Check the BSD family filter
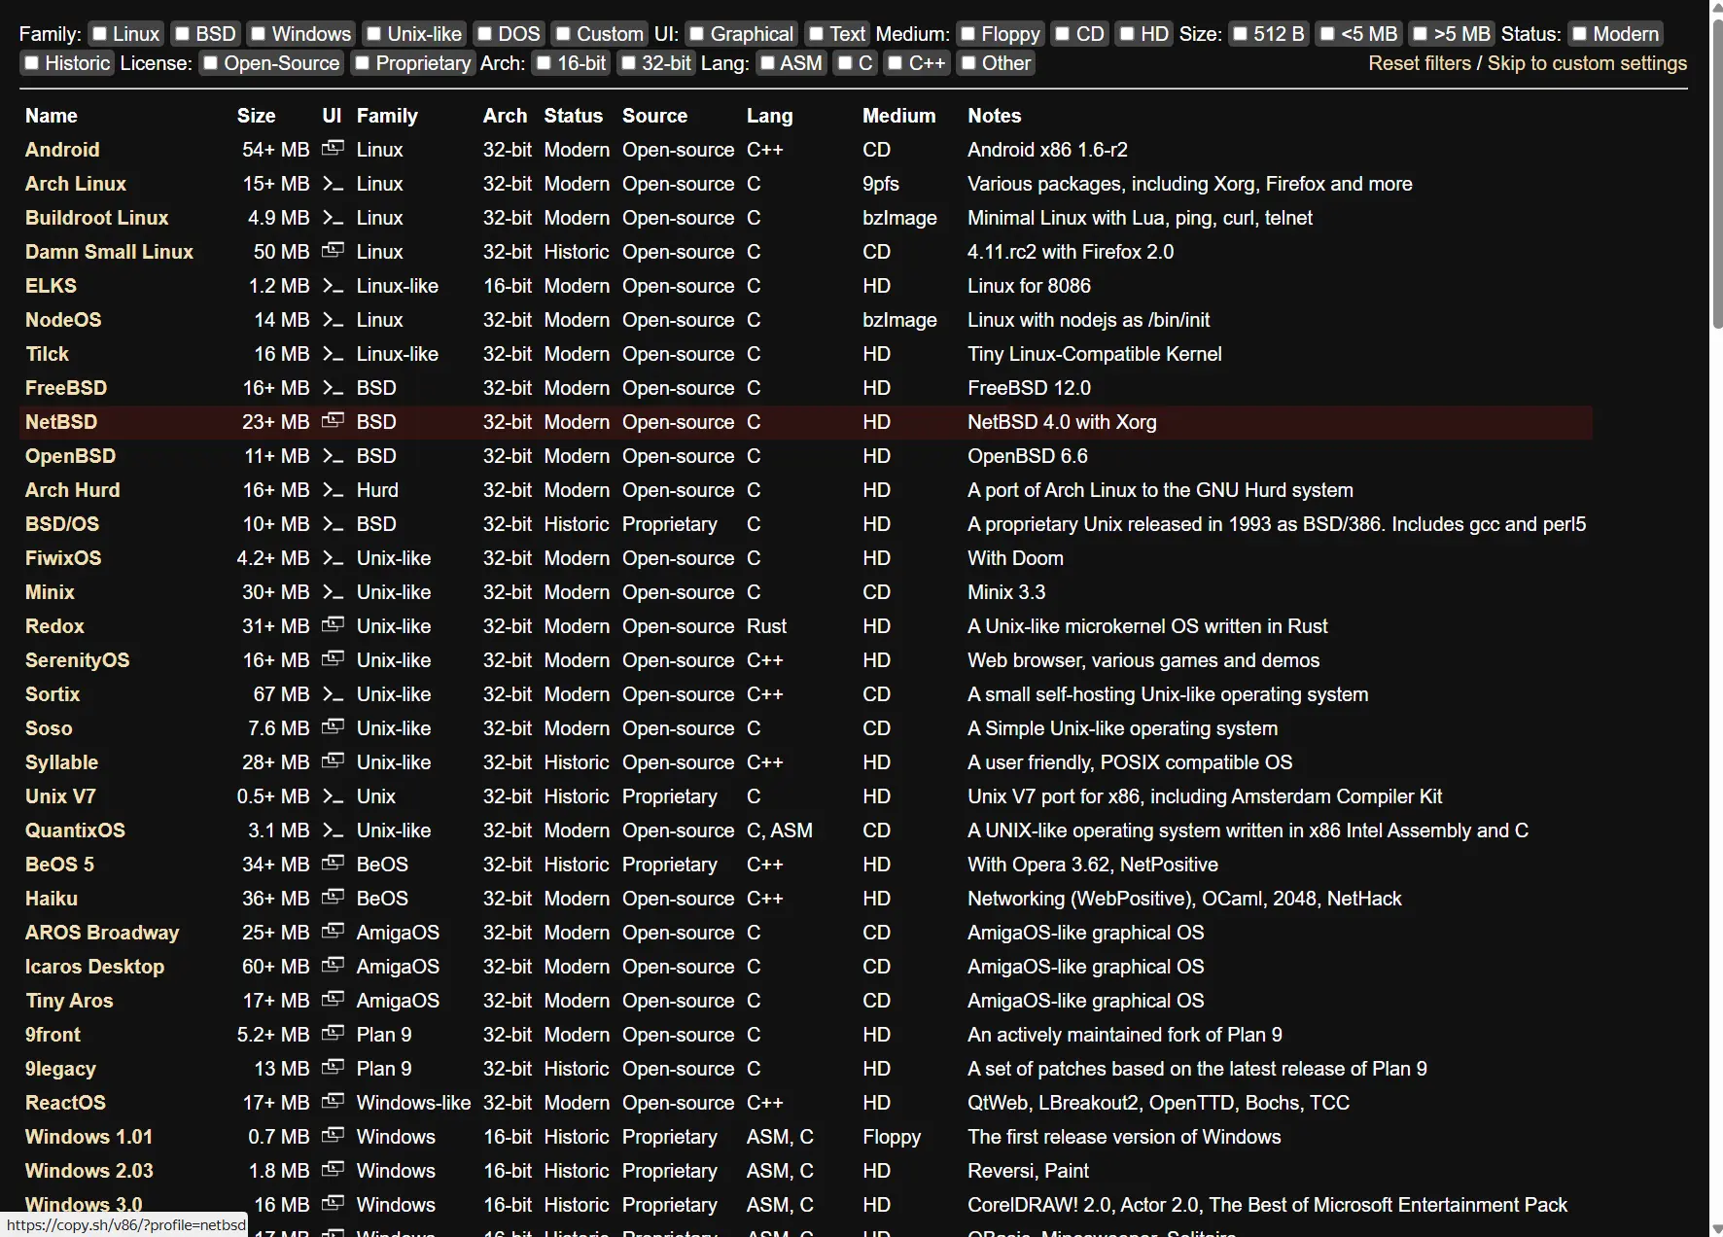The height and width of the screenshot is (1237, 1723). coord(182,34)
